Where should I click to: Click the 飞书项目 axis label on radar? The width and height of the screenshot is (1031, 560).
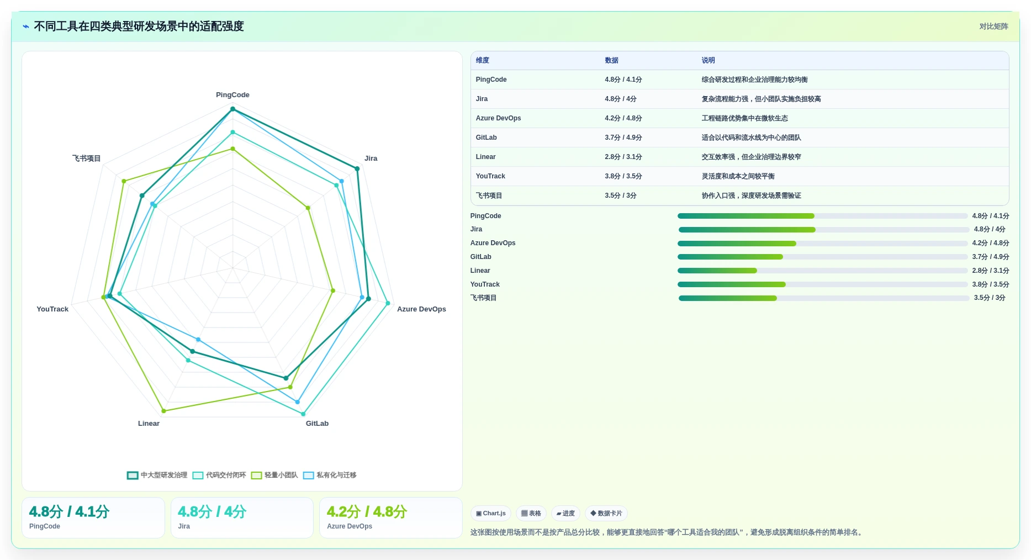pyautogui.click(x=86, y=159)
